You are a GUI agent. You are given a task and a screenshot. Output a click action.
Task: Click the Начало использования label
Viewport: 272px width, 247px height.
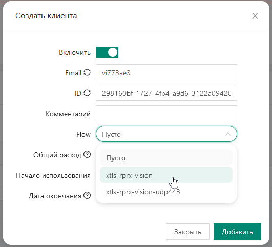click(53, 175)
